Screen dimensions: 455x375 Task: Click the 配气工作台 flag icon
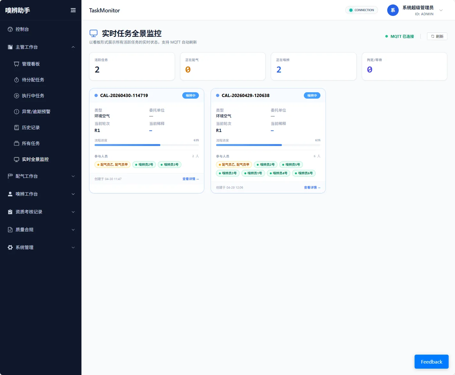tap(10, 176)
